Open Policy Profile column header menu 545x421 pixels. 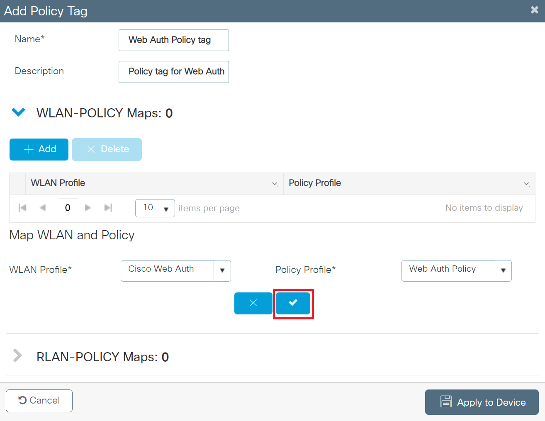[x=526, y=184]
